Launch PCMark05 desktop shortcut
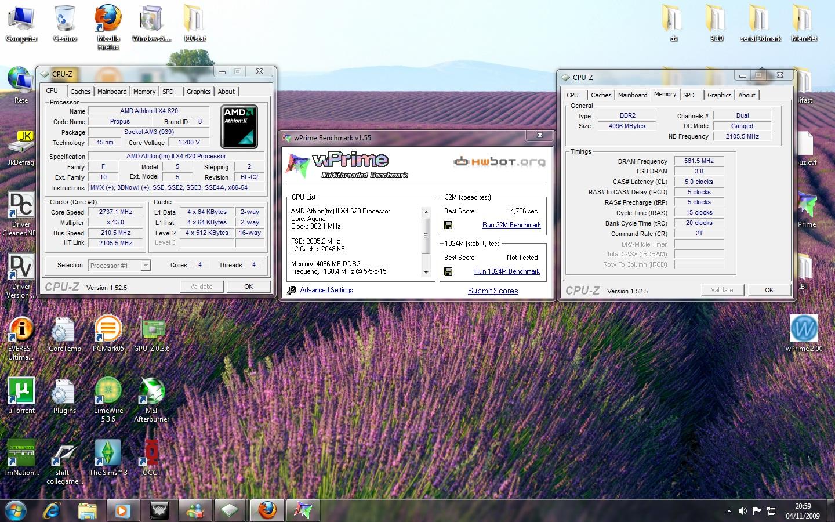 click(x=108, y=334)
